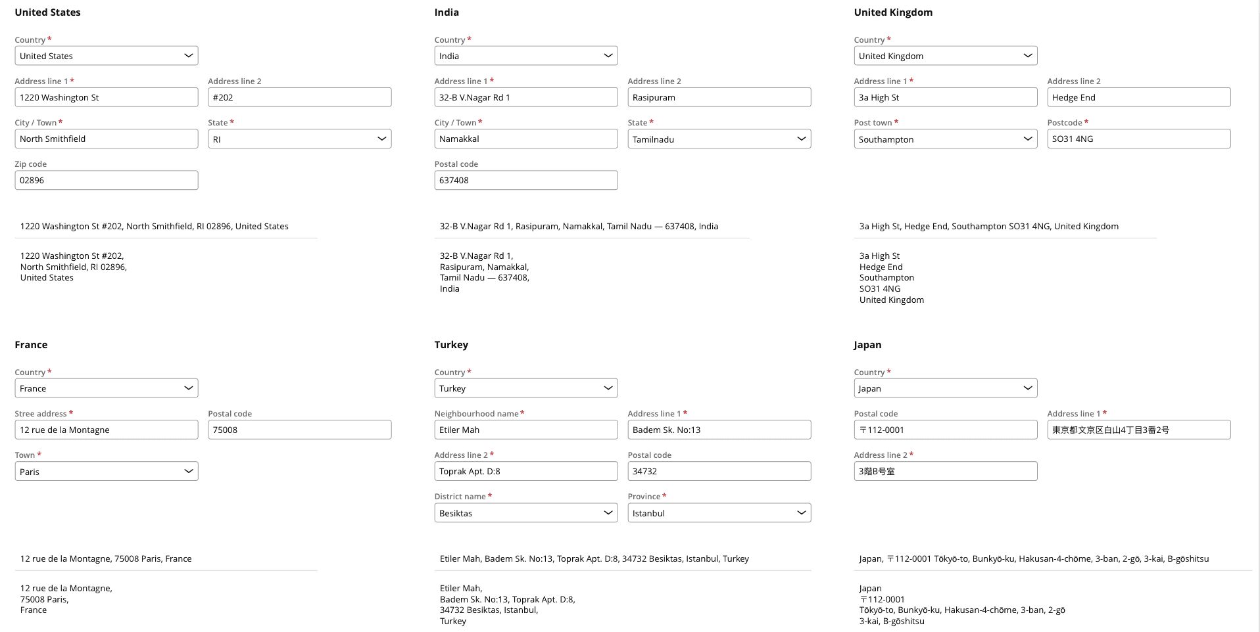Select the United States one-line formatted address

155,226
